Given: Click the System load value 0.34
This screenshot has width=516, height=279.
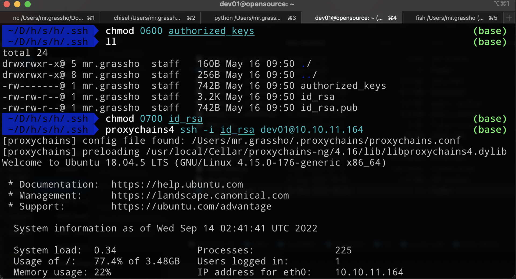Looking at the screenshot, I should point(105,250).
